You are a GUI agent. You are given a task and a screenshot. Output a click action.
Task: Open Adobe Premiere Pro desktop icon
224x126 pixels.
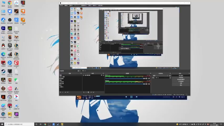pyautogui.click(x=3, y=30)
